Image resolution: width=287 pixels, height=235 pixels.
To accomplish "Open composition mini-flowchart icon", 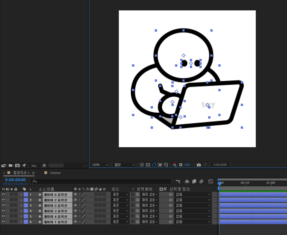I will pos(178,181).
